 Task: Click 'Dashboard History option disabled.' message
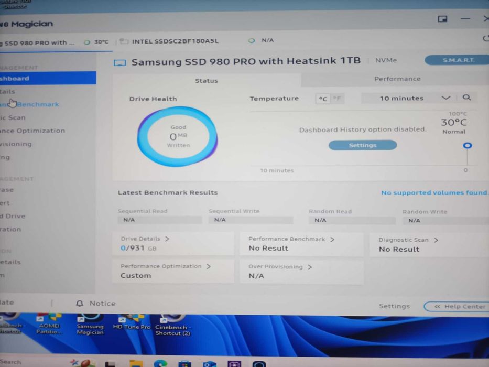363,129
